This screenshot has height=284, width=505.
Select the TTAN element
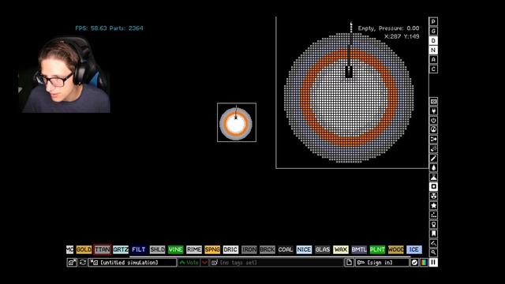tap(102, 249)
